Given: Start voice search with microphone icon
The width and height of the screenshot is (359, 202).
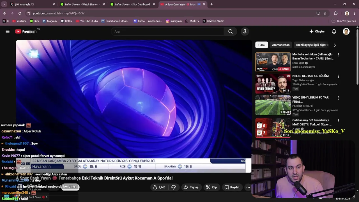Looking at the screenshot, I should 245,31.
